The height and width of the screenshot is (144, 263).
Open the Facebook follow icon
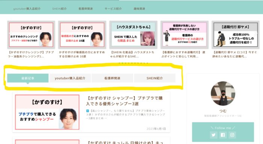tap(223, 135)
